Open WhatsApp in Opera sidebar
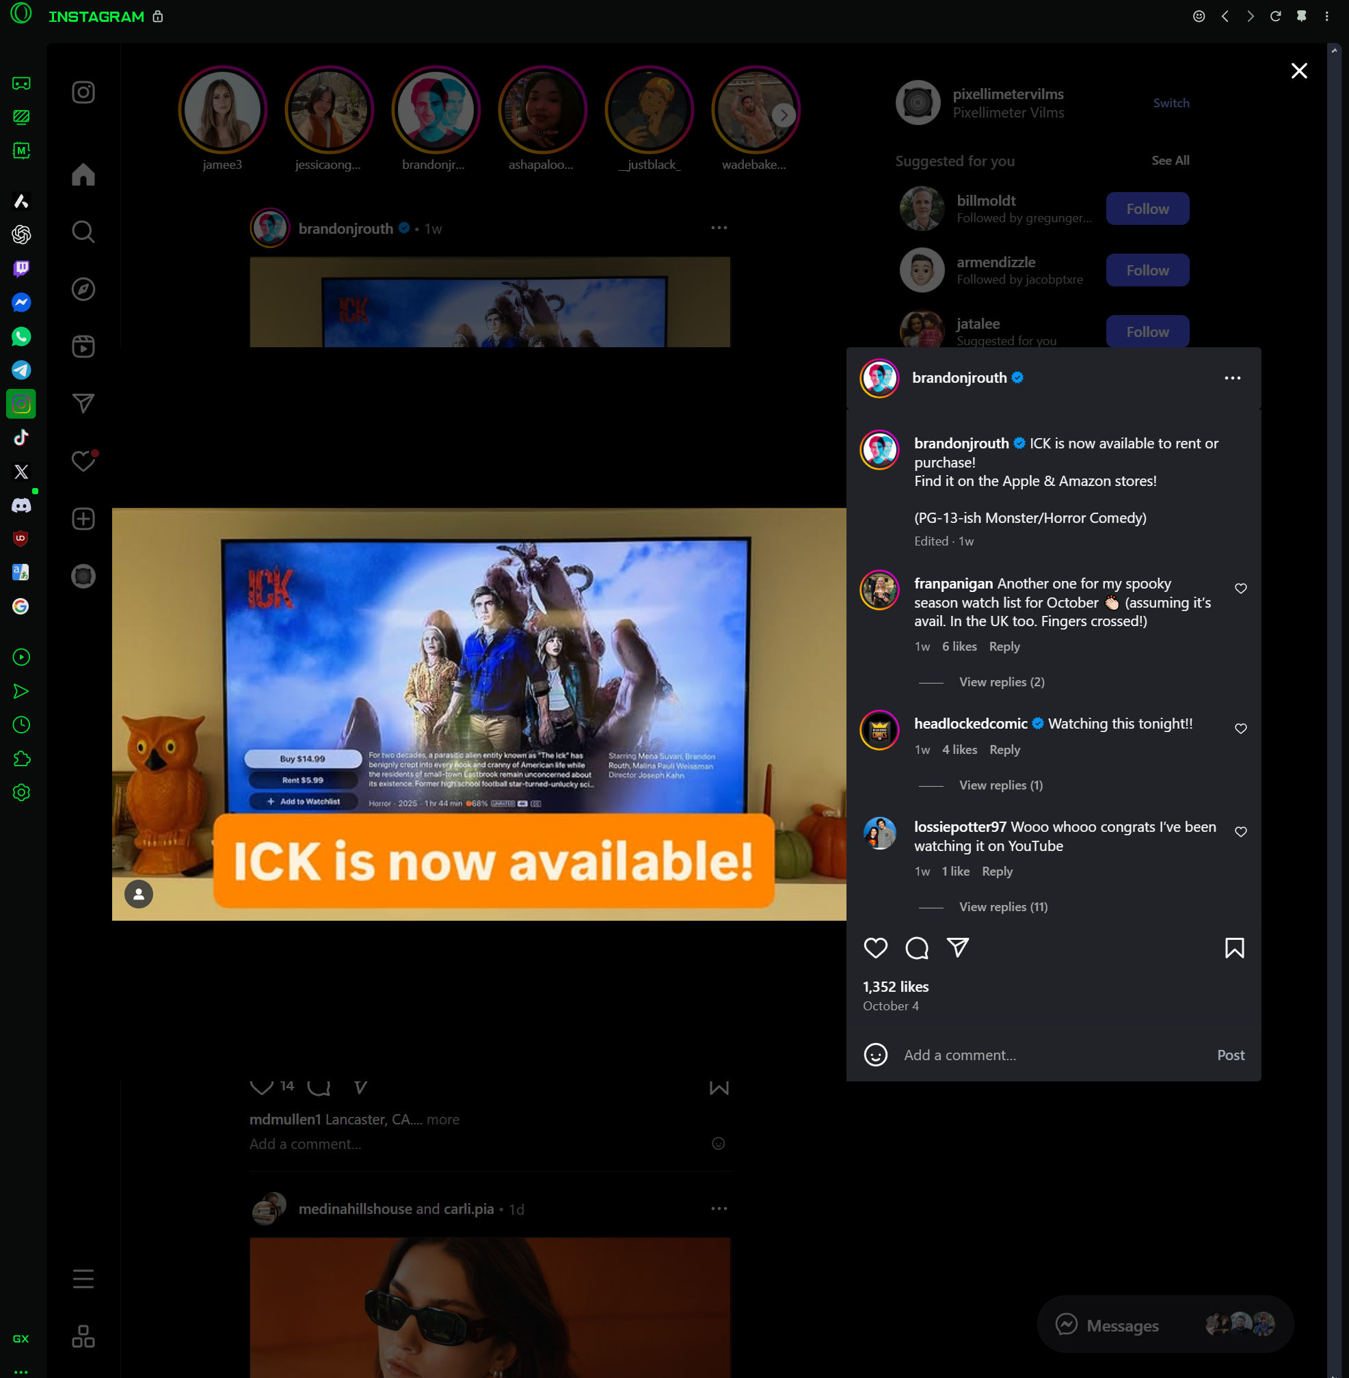This screenshot has height=1378, width=1349. coord(21,336)
